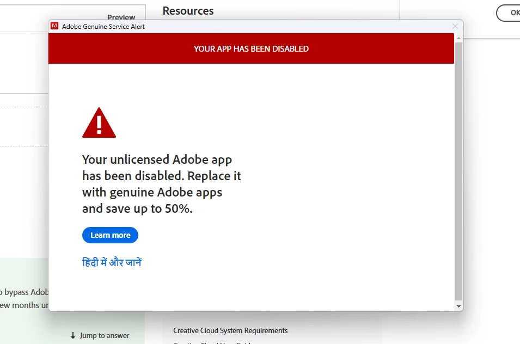Click the OK button in background page
520x344 pixels.
coord(508,13)
